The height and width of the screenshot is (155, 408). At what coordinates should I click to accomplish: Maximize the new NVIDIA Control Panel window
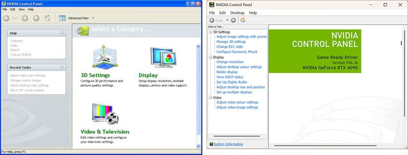pos(385,5)
